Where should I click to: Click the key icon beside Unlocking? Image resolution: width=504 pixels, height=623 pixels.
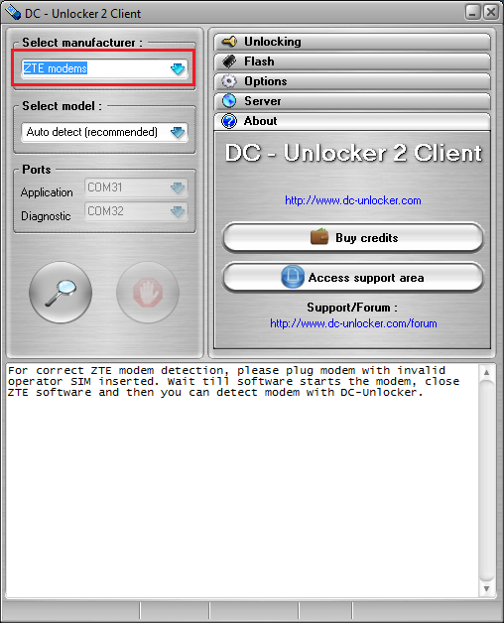(229, 42)
